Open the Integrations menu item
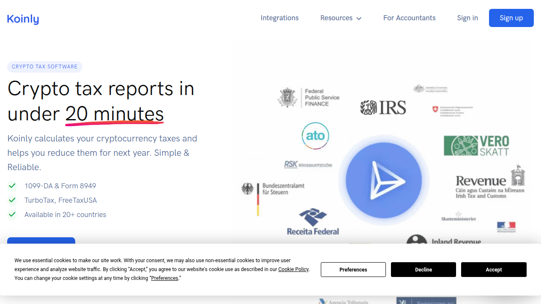Viewport: 541px width, 304px height. 279,18
